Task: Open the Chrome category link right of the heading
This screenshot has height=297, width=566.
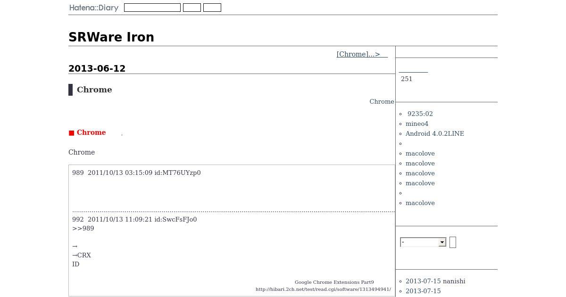Action: pos(382,101)
